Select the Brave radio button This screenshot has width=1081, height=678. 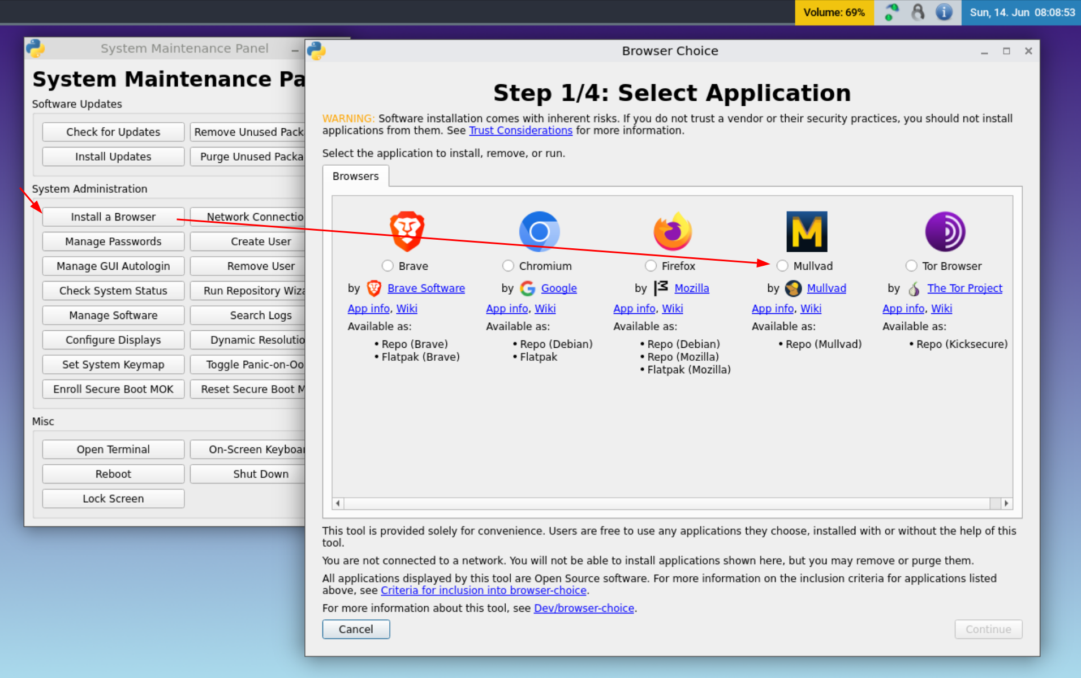point(387,266)
